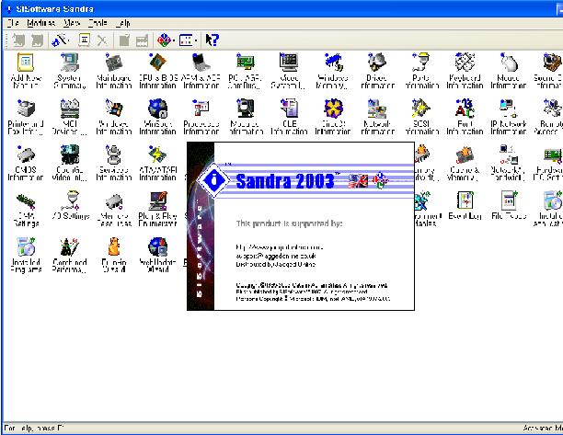The image size is (563, 435).
Task: Click the module properties toolbar icon
Action: point(85,40)
